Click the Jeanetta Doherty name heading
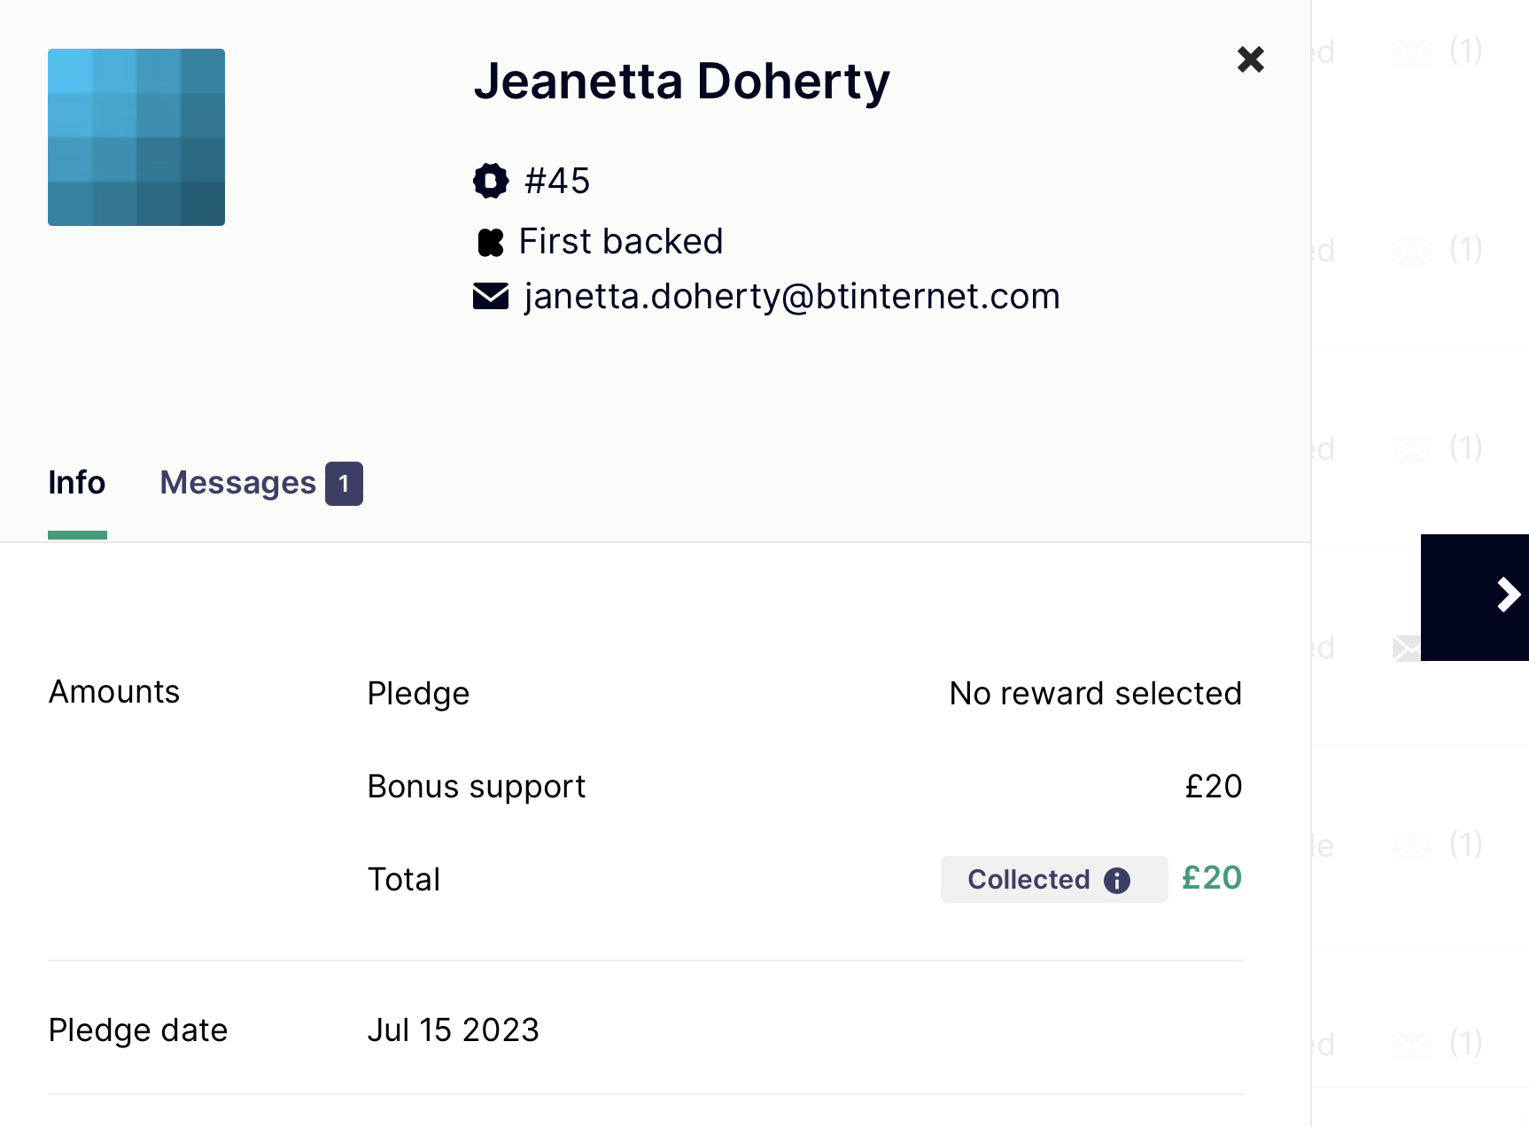 (681, 82)
